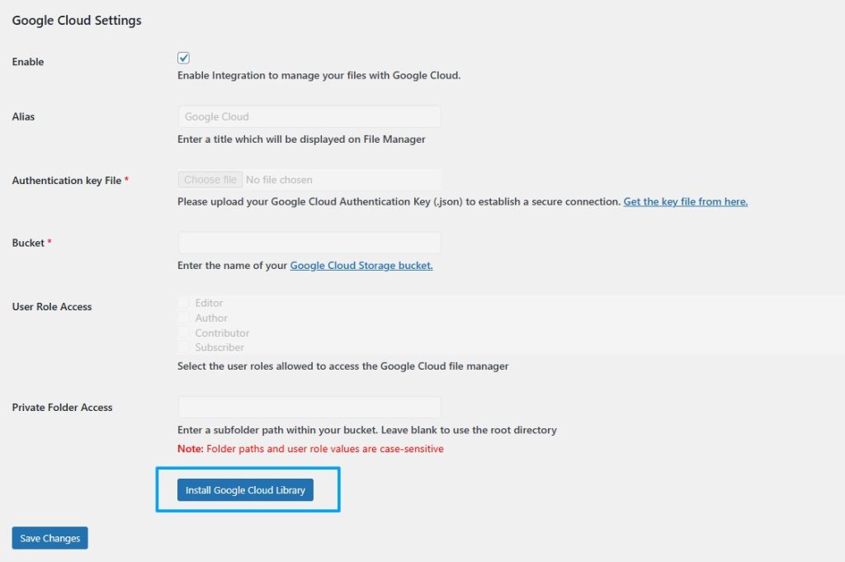845x562 pixels.
Task: Click the User Role Access label
Action: tap(51, 306)
